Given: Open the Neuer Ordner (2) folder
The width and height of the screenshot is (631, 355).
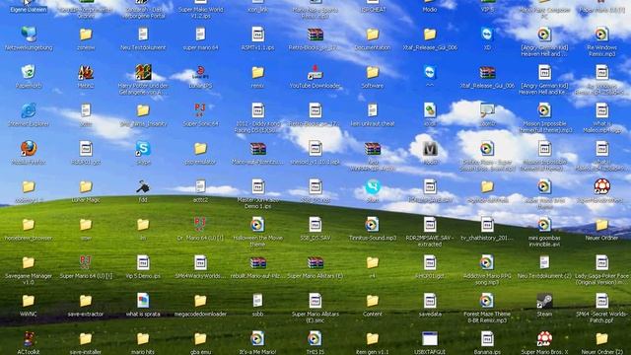Looking at the screenshot, I should click(x=602, y=339).
